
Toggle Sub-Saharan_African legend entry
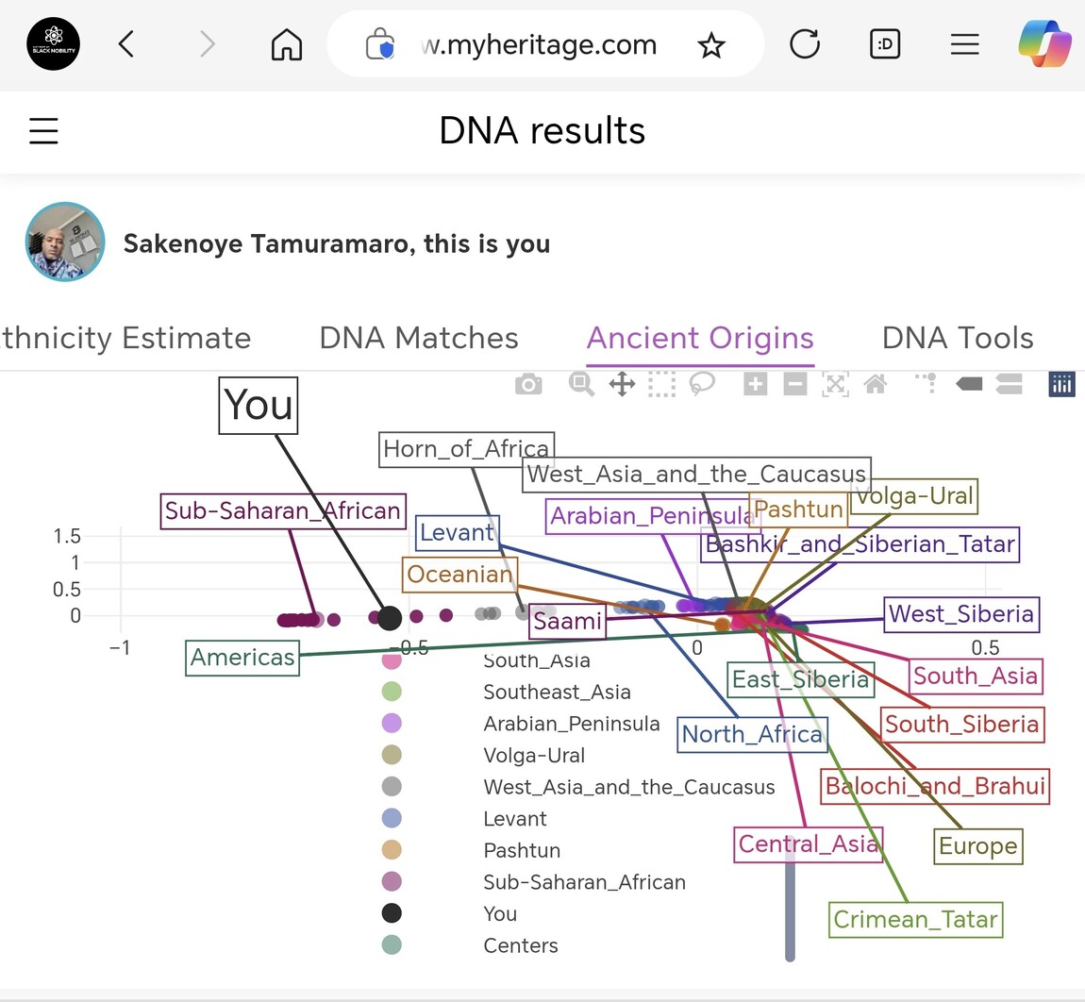point(584,882)
